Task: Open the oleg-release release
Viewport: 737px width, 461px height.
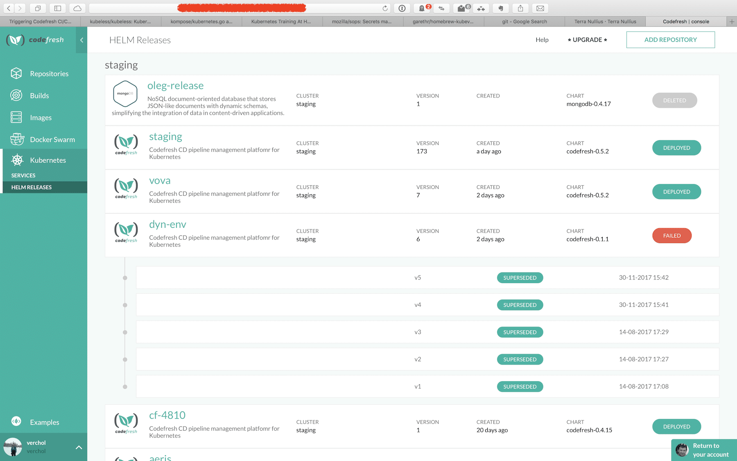Action: 176,86
